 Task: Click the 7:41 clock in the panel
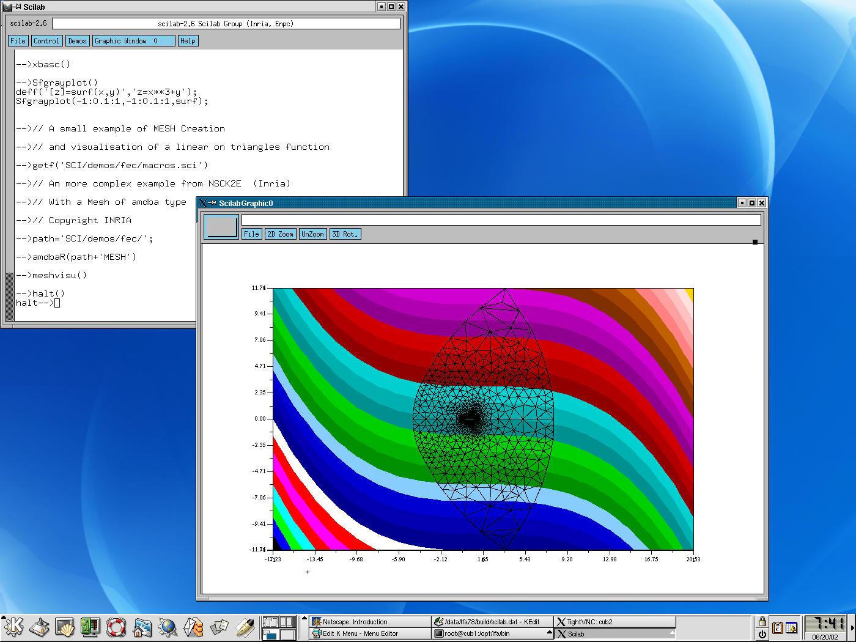[x=825, y=624]
